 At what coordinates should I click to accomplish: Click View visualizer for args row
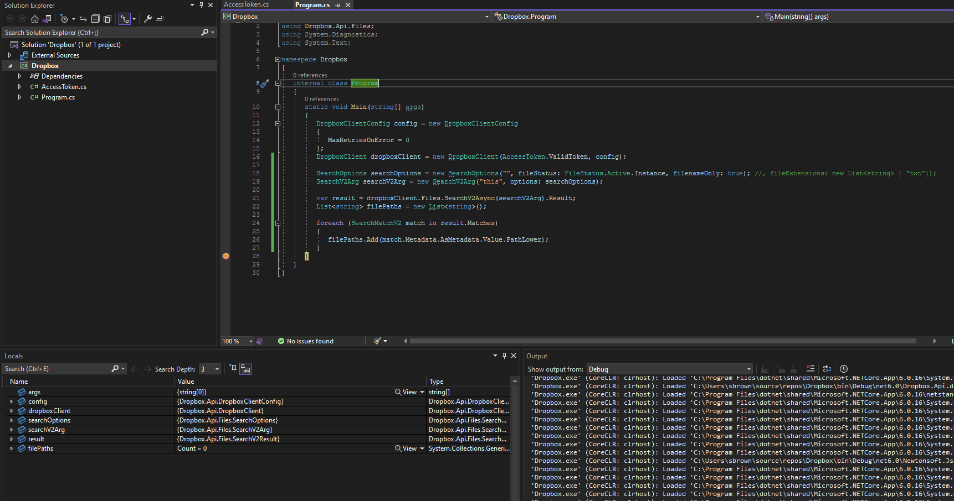(x=406, y=392)
